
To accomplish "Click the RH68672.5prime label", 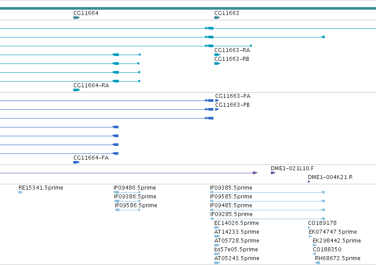I will (x=338, y=258).
